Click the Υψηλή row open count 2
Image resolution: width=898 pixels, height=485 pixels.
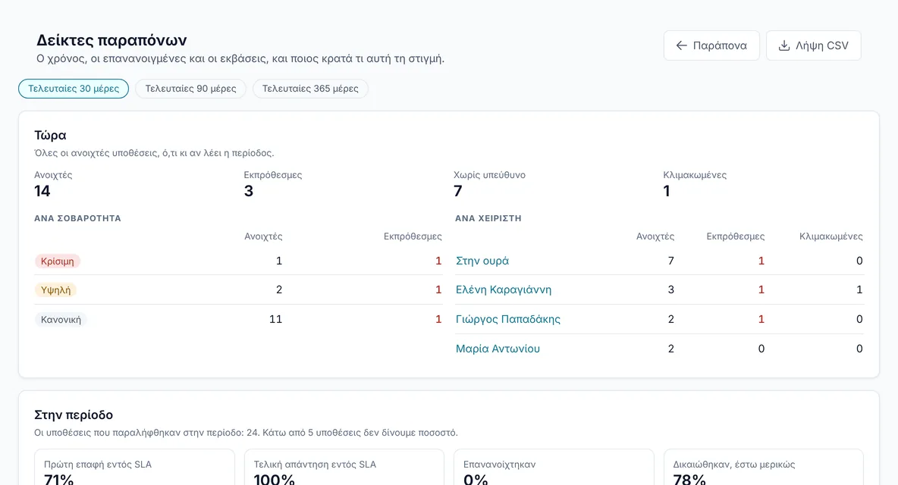279,290
